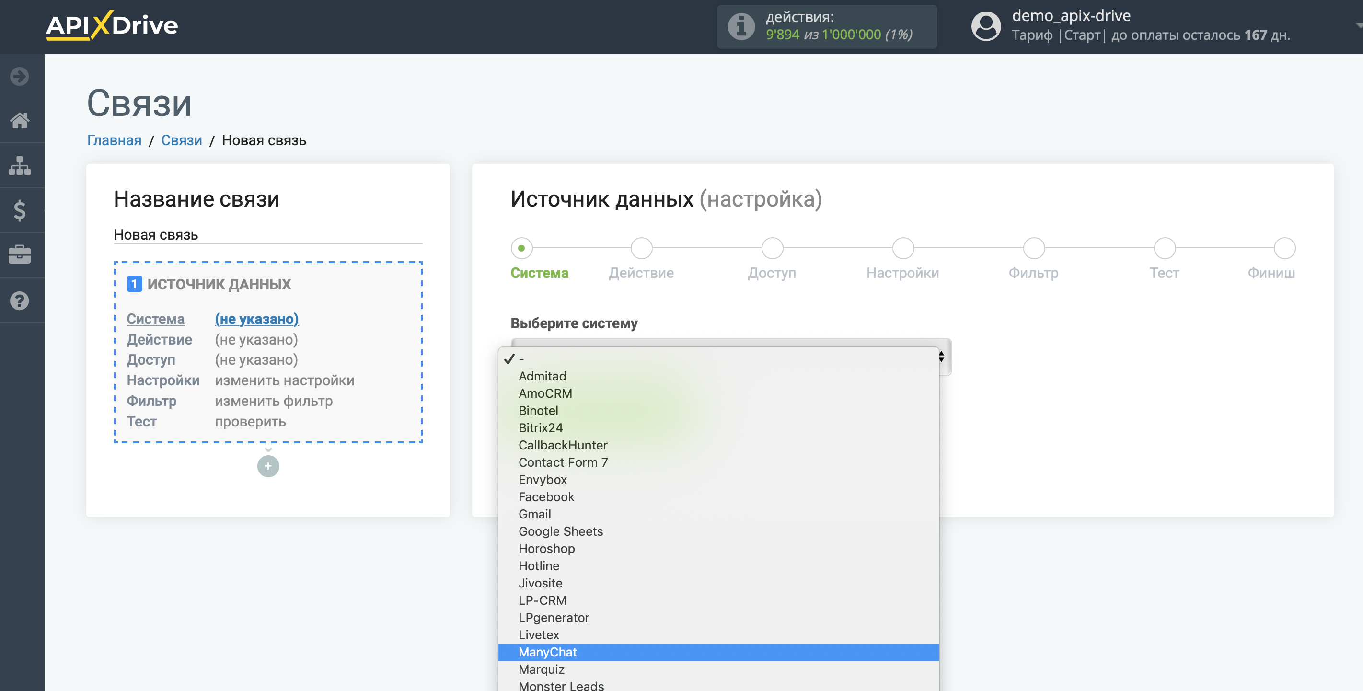Select the highlighted ManyChat option
The width and height of the screenshot is (1363, 691).
coord(718,652)
